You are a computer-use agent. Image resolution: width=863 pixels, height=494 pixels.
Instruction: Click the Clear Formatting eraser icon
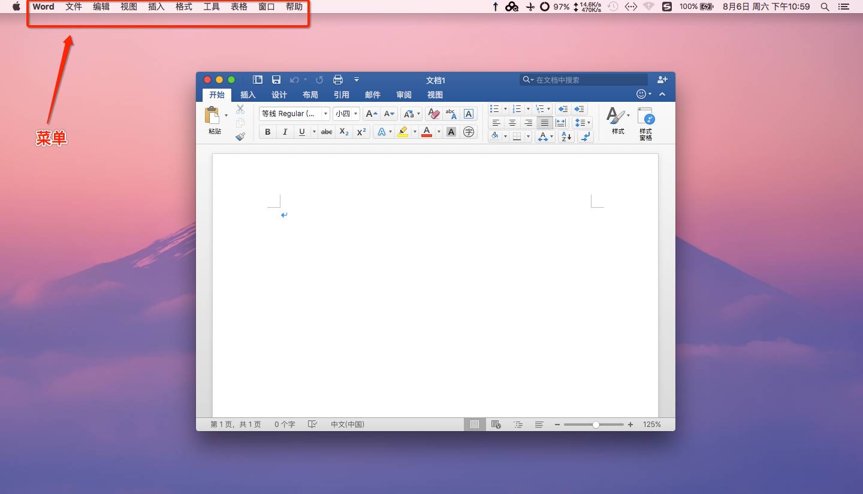click(x=434, y=114)
